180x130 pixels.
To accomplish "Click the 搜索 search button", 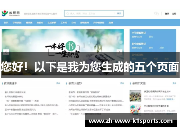I will pos(119,14).
